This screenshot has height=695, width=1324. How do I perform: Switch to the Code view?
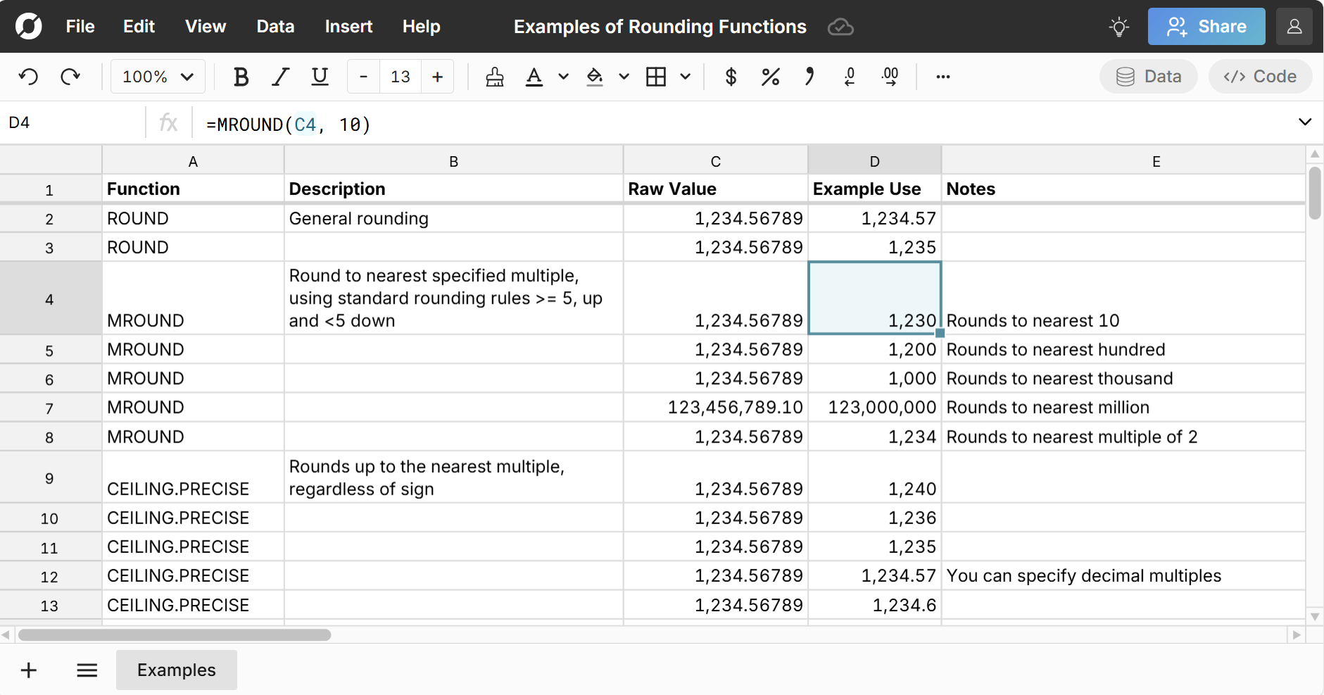[x=1259, y=77]
